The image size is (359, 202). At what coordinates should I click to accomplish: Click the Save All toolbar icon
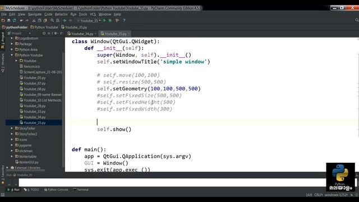tap(9, 20)
